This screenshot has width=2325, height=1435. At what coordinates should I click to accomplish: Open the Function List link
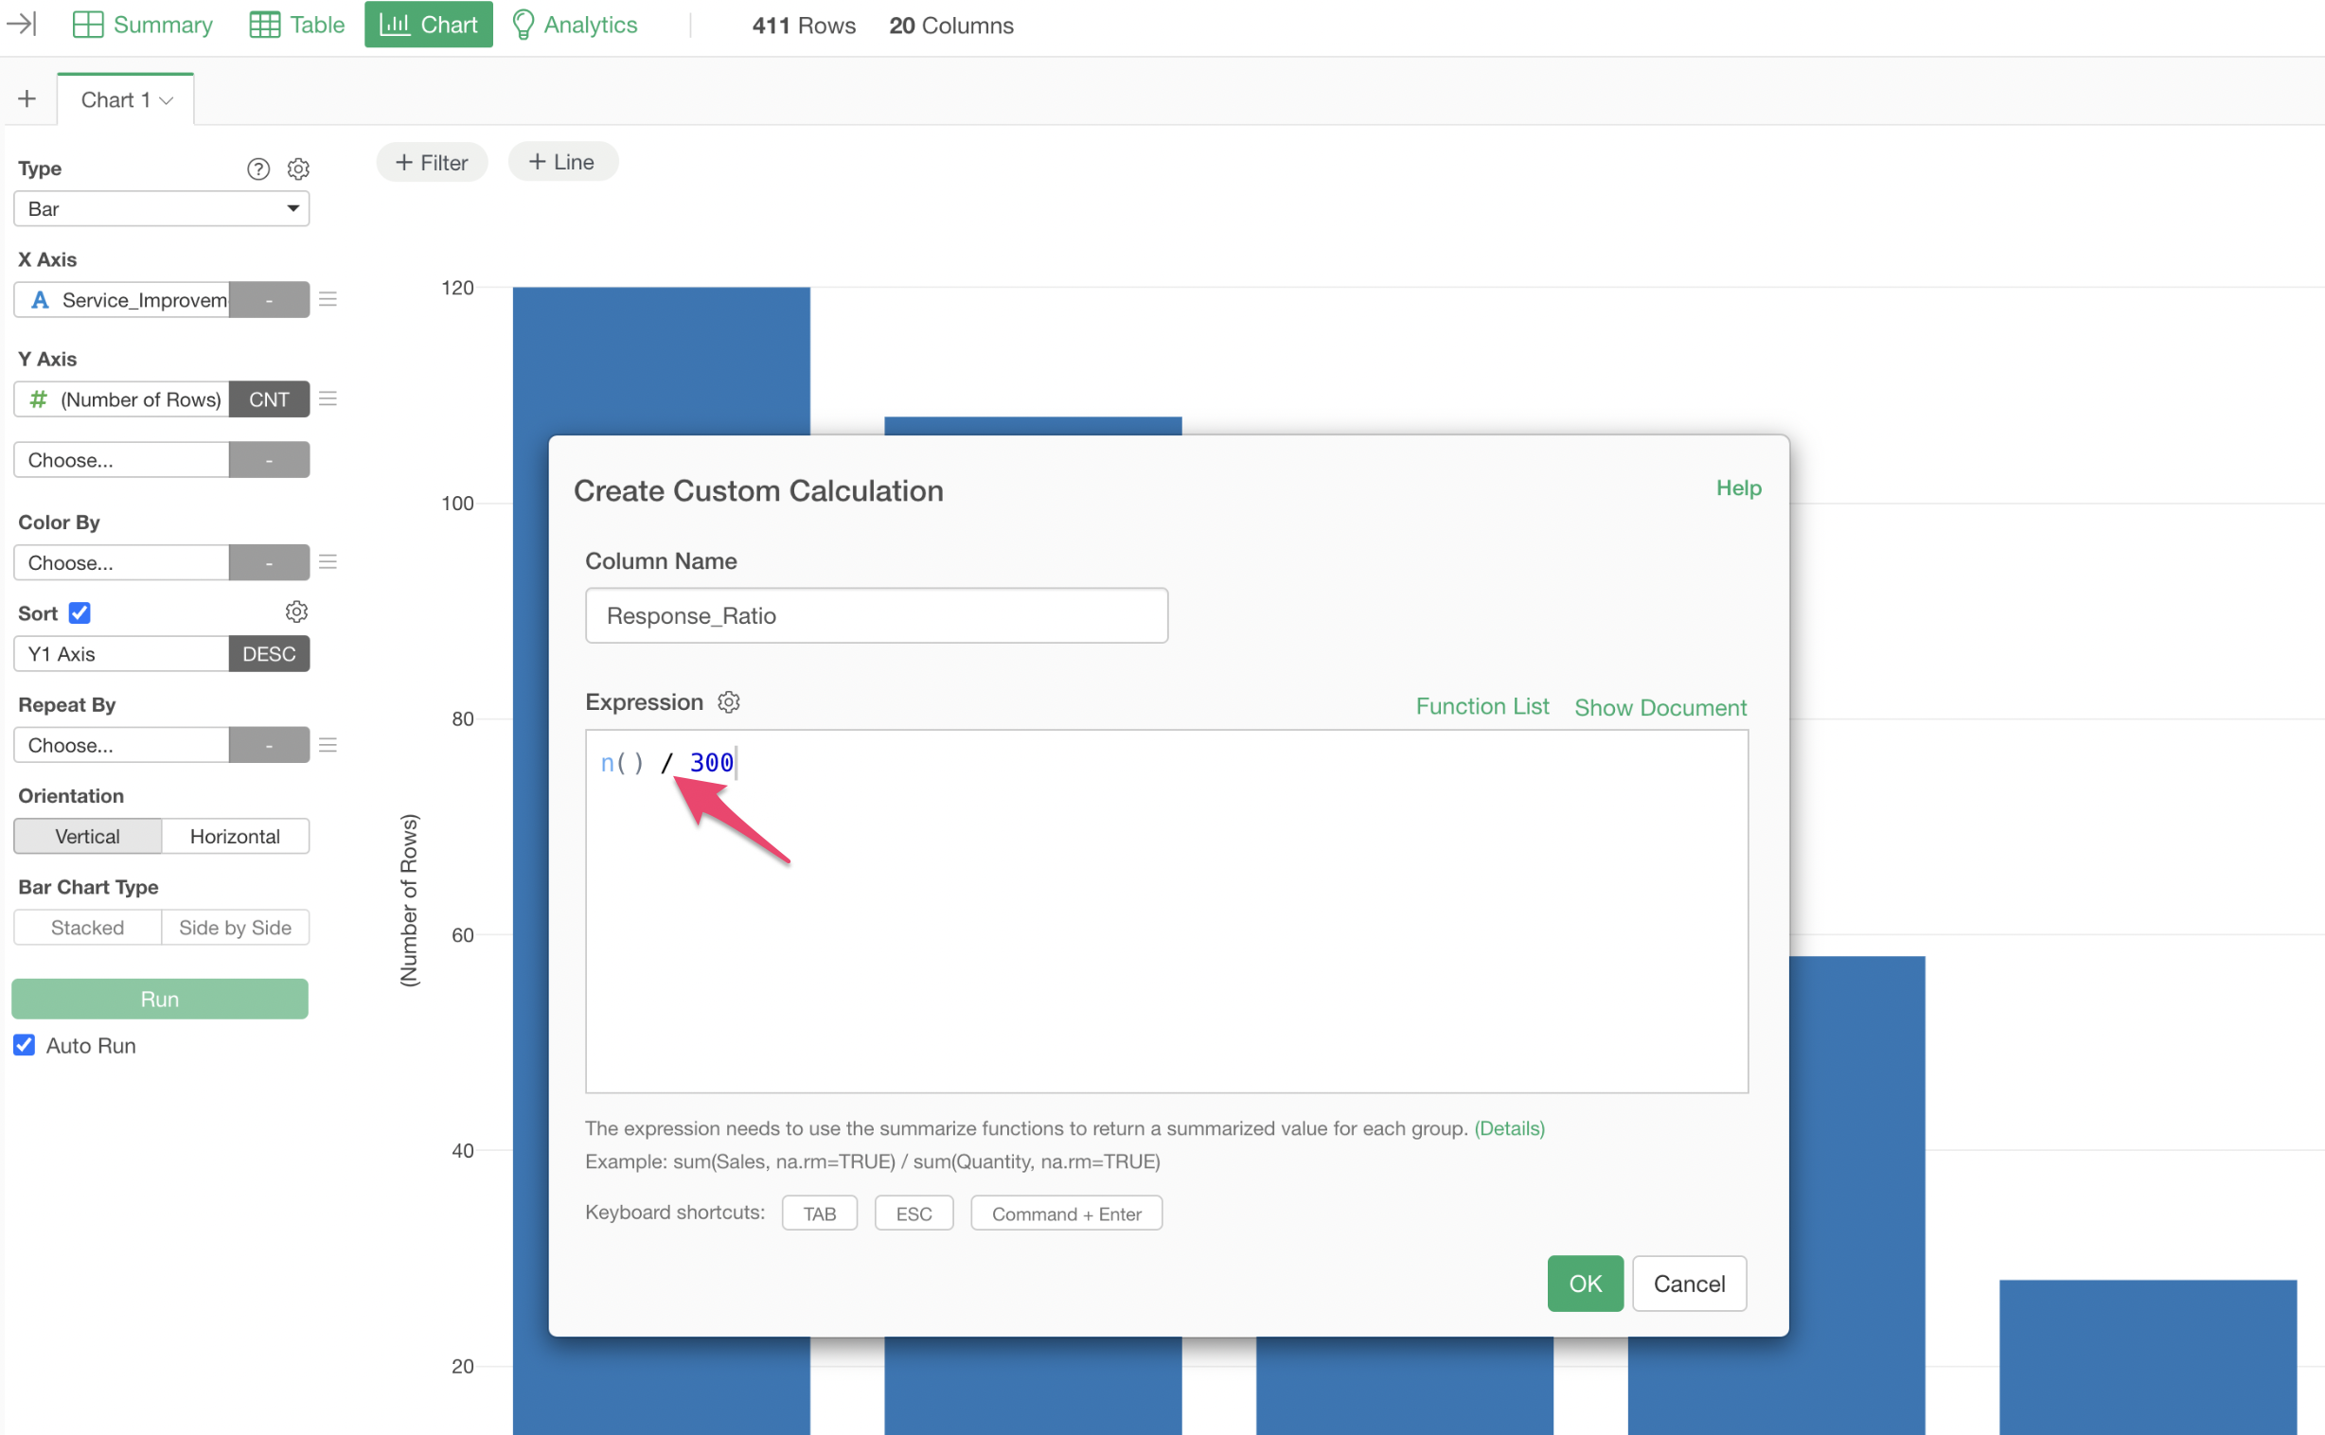click(x=1482, y=707)
